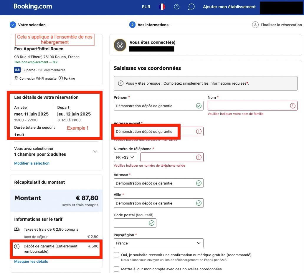Click the info icon in the almost-there notice

(x=120, y=83)
